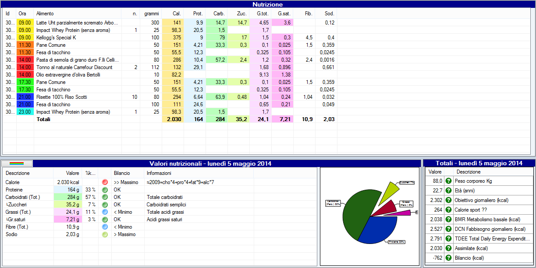Click the Bilancio column header

click(x=122, y=173)
